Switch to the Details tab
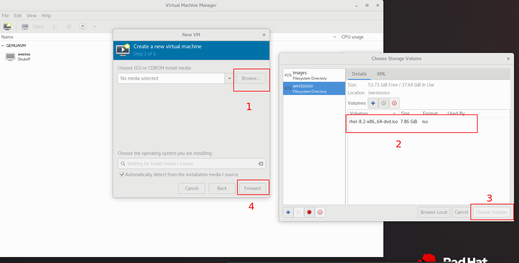The image size is (519, 263). point(359,74)
